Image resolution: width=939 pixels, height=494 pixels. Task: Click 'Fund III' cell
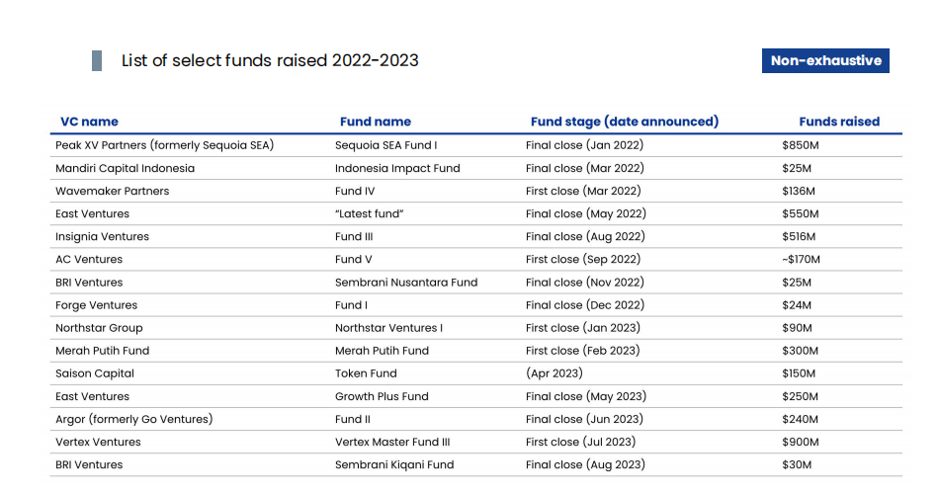(x=354, y=236)
